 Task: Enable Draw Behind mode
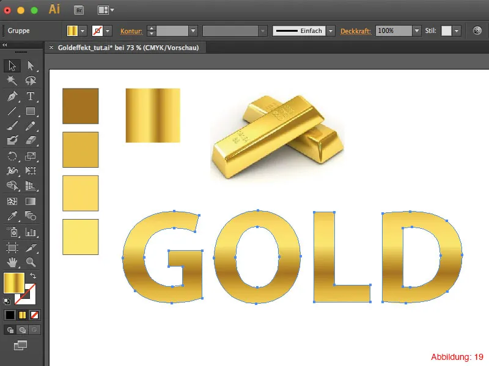click(x=22, y=330)
